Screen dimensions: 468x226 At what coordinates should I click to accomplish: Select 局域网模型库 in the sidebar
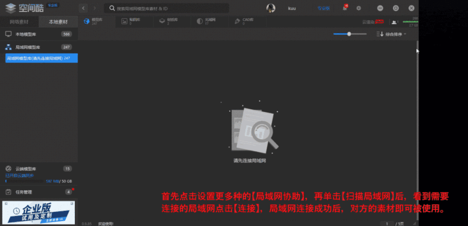(39, 47)
